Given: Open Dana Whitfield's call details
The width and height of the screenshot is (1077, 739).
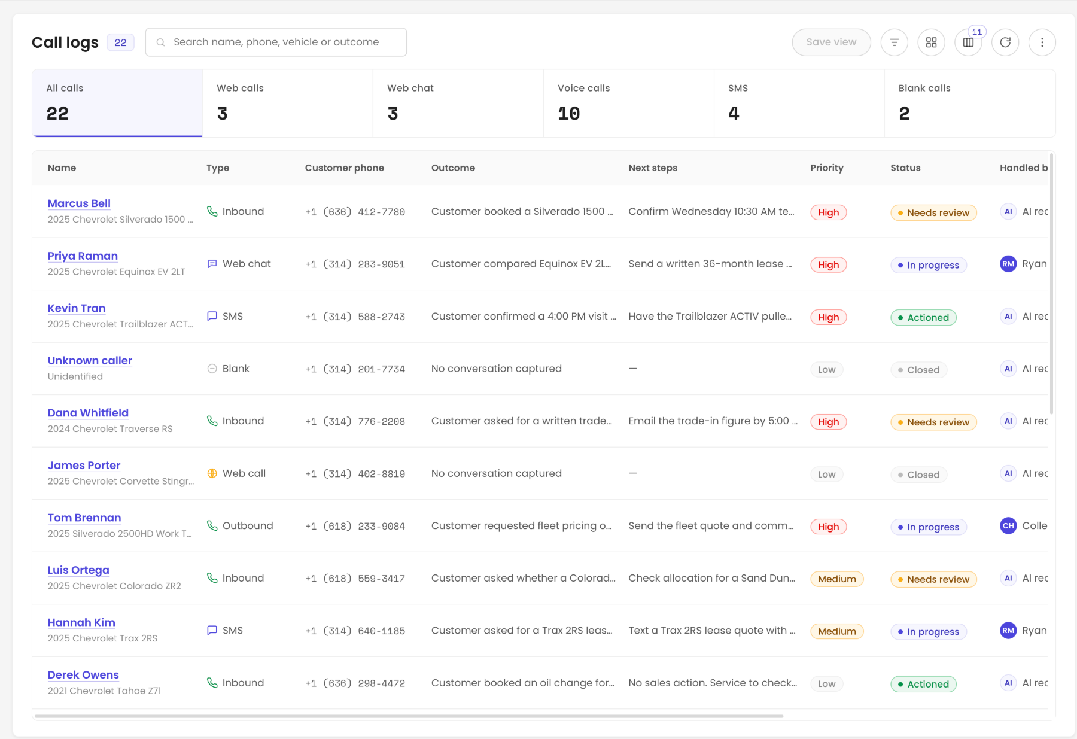Looking at the screenshot, I should pyautogui.click(x=88, y=413).
